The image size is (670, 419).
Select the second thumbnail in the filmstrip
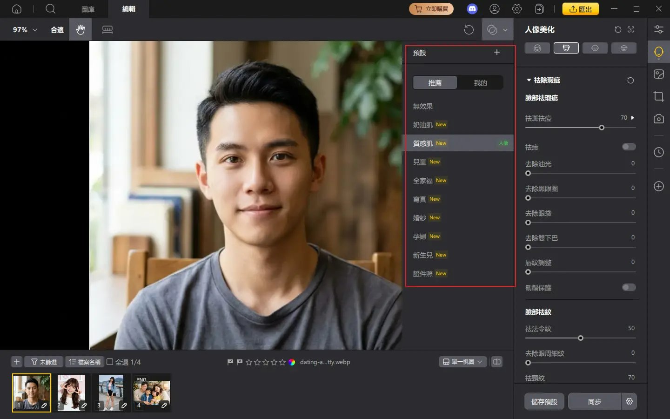(71, 392)
